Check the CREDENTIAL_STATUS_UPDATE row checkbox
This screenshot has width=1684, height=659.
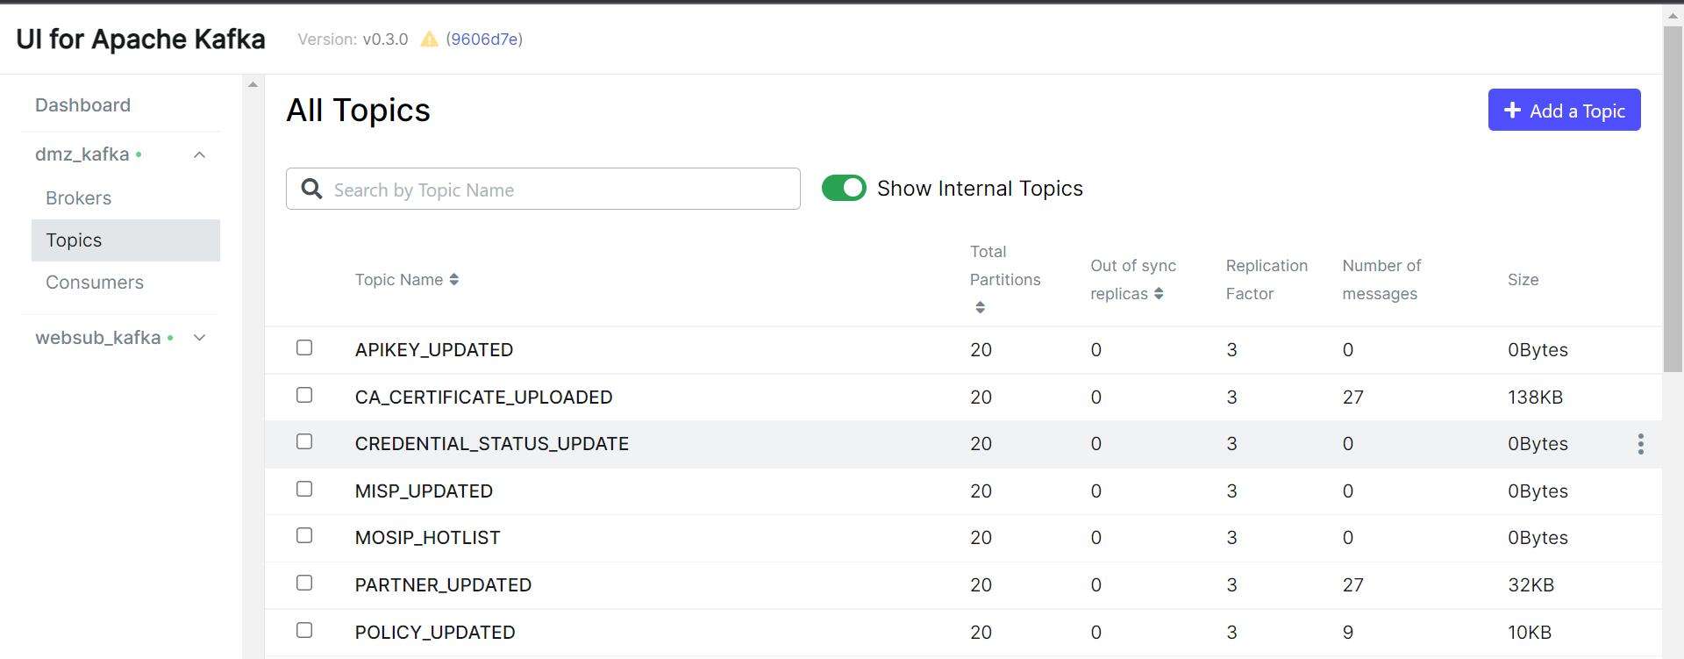pos(304,441)
